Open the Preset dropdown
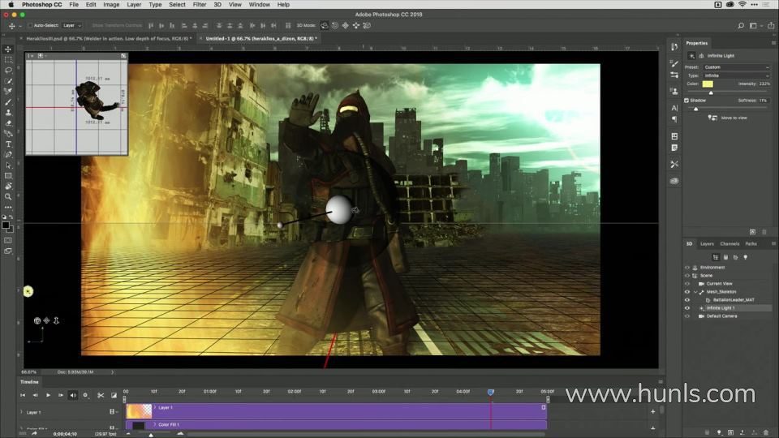The image size is (779, 438). [736, 67]
